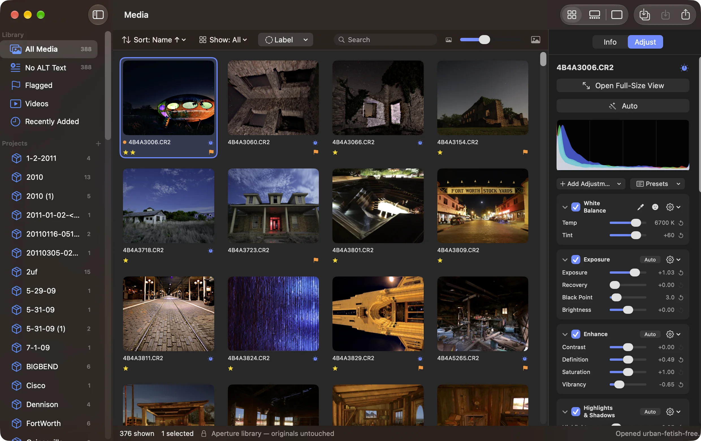Click Open Full-Size View button

[x=623, y=86]
